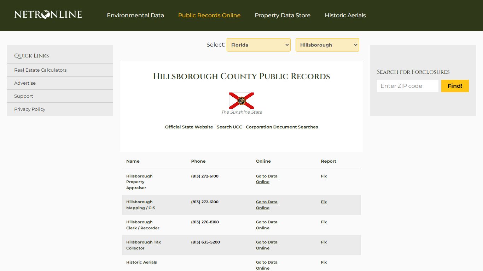
Task: Click the NETRONLINE logo
Action: tap(48, 14)
